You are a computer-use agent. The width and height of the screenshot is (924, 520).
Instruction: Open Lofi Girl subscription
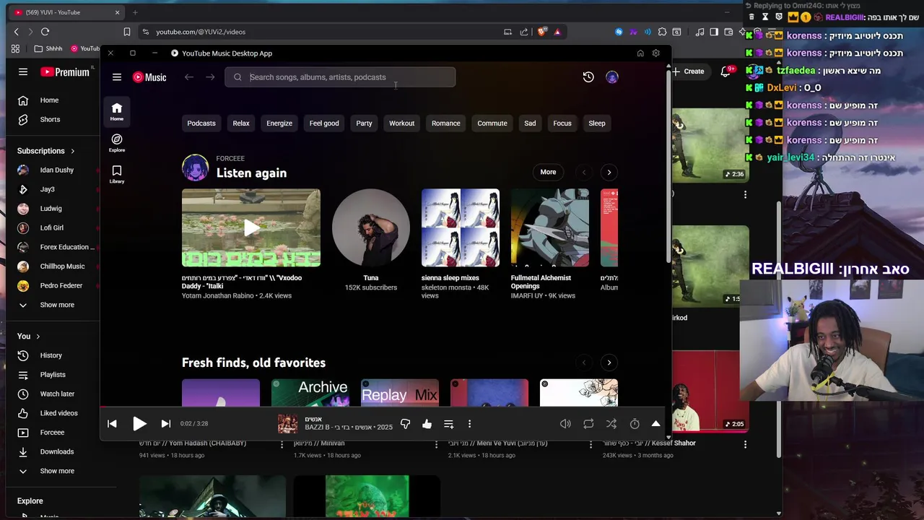coord(51,228)
